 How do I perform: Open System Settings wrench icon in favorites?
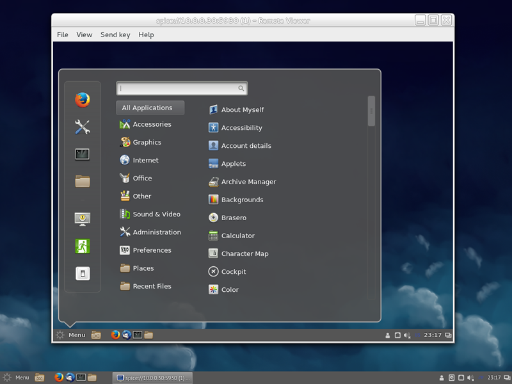[83, 127]
